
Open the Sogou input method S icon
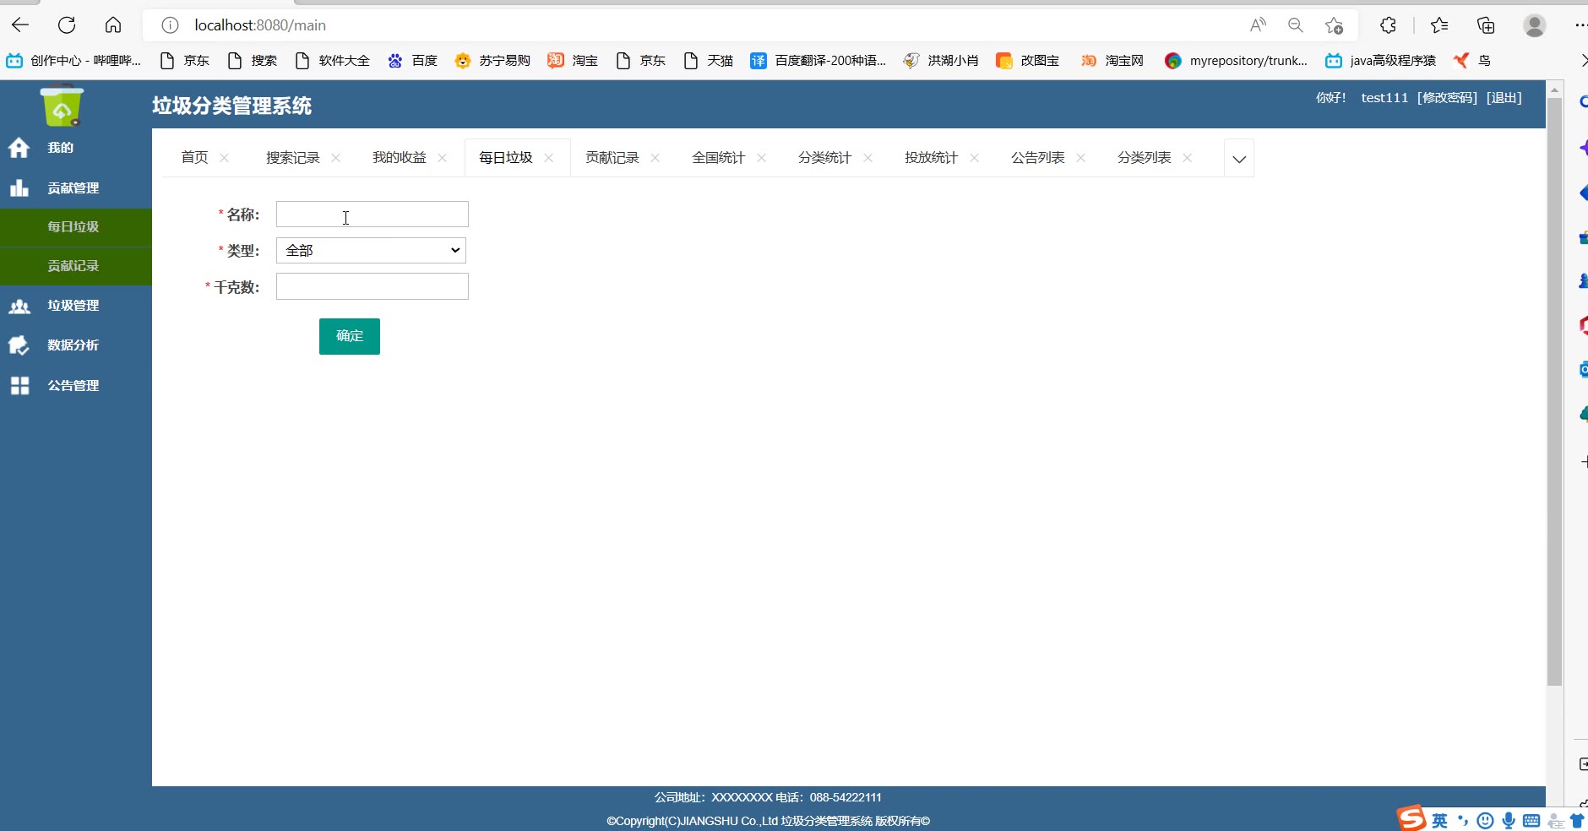tap(1411, 818)
